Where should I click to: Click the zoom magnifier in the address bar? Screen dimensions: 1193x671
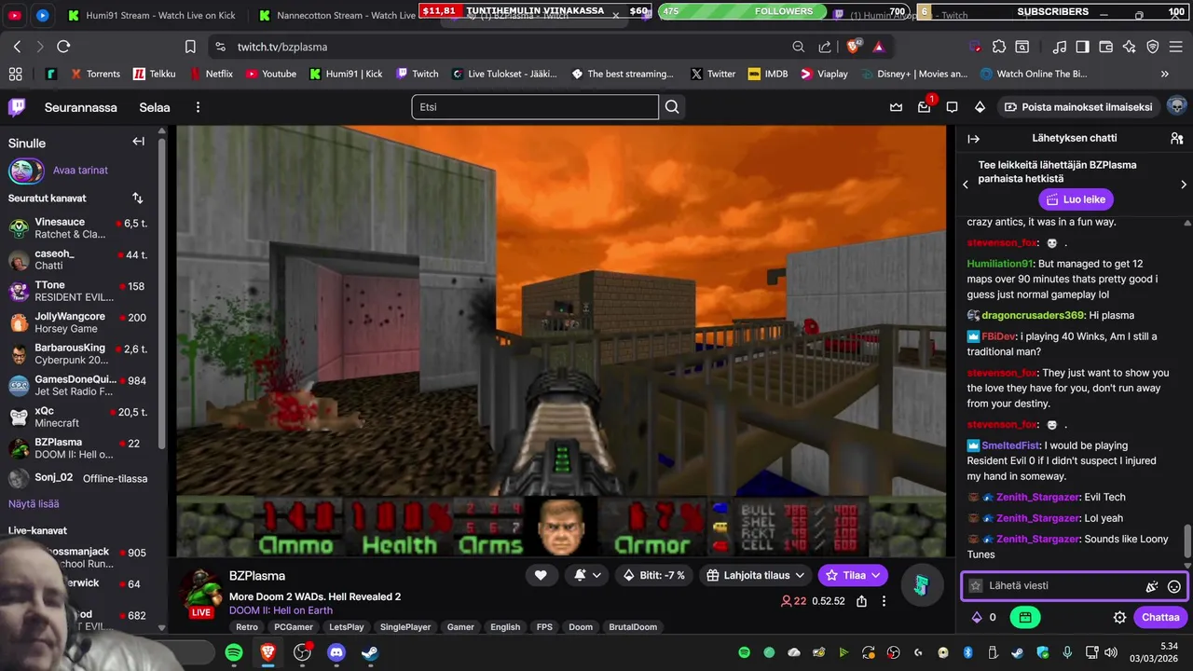click(x=799, y=47)
